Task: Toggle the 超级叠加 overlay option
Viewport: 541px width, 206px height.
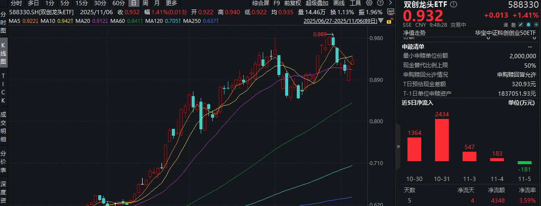Action: click(316, 3)
